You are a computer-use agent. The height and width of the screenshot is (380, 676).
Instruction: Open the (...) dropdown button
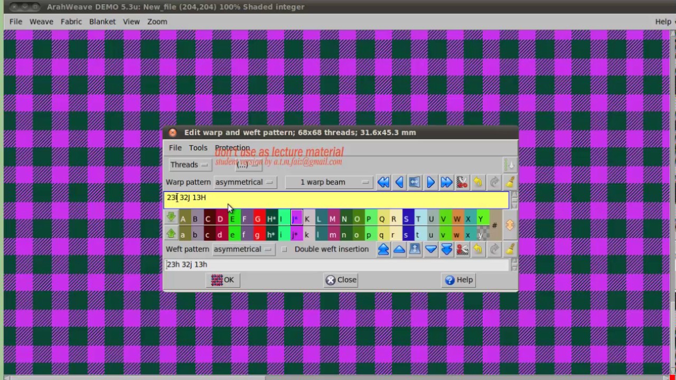(248, 165)
